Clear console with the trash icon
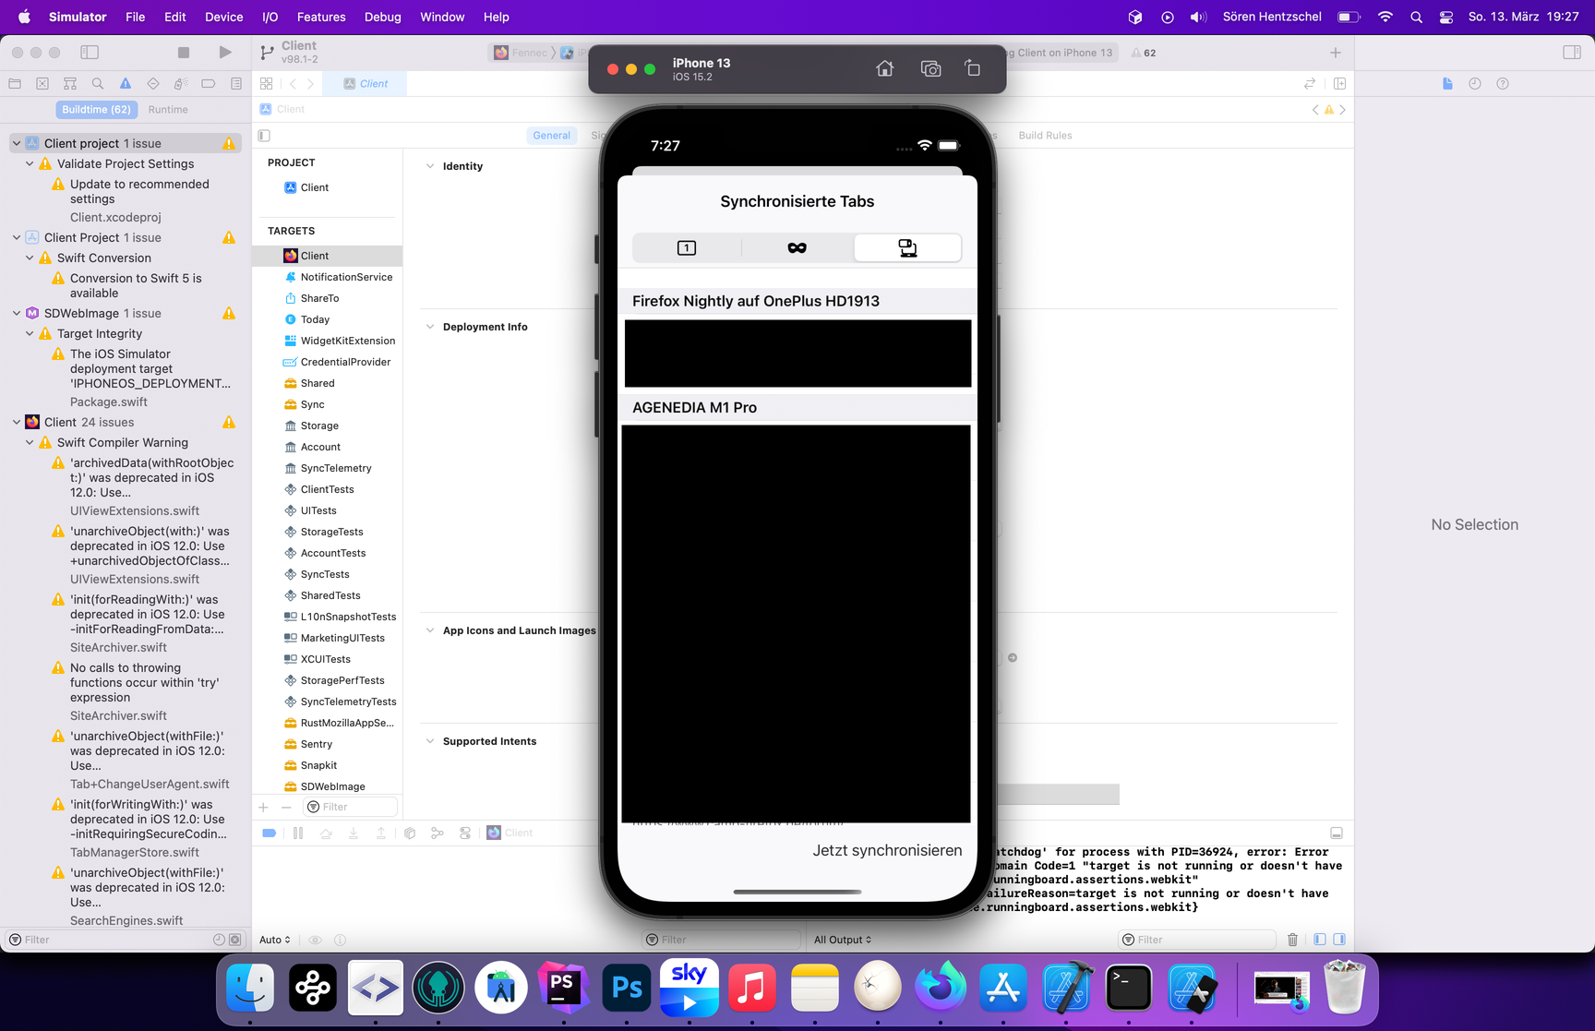 pyautogui.click(x=1292, y=940)
